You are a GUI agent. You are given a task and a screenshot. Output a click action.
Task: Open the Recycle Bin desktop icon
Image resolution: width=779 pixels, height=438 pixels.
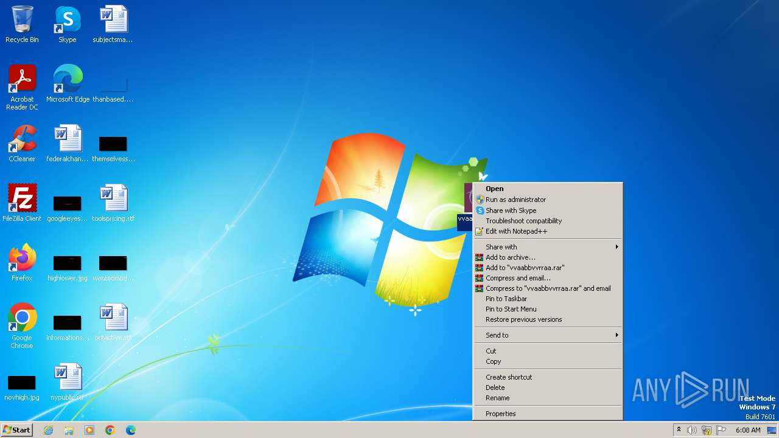coord(22,24)
